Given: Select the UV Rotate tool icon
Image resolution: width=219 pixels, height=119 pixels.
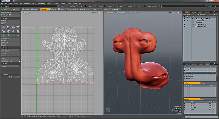Looking at the screenshot, I should click(8, 27).
